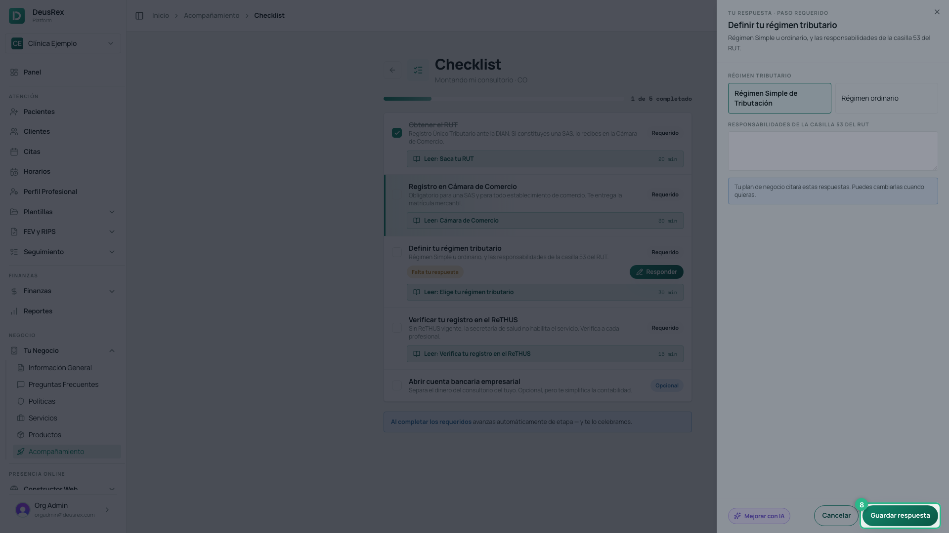Click the back arrow beside Checklist title
This screenshot has width=949, height=533.
392,70
